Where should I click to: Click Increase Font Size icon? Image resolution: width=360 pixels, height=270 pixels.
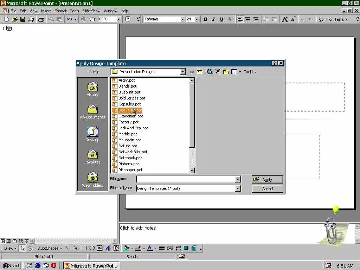285,19
